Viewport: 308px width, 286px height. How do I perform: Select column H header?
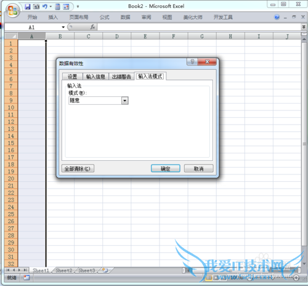tap(230, 36)
